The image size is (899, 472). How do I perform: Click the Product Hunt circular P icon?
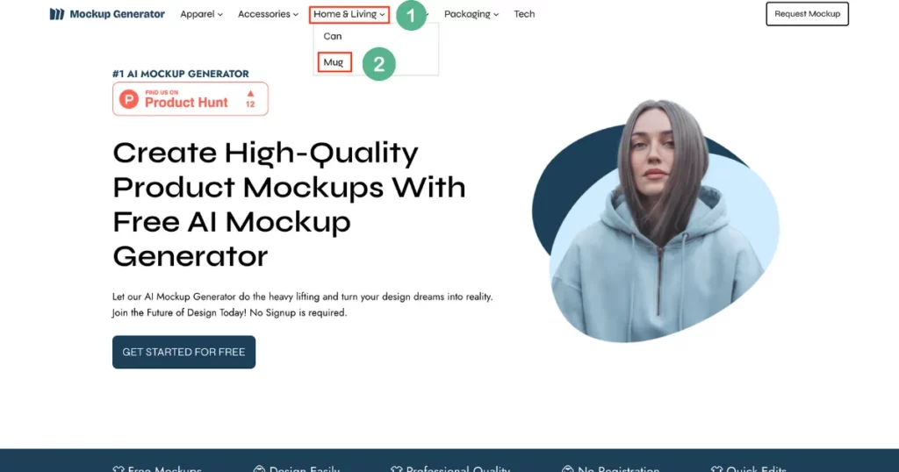pyautogui.click(x=129, y=99)
